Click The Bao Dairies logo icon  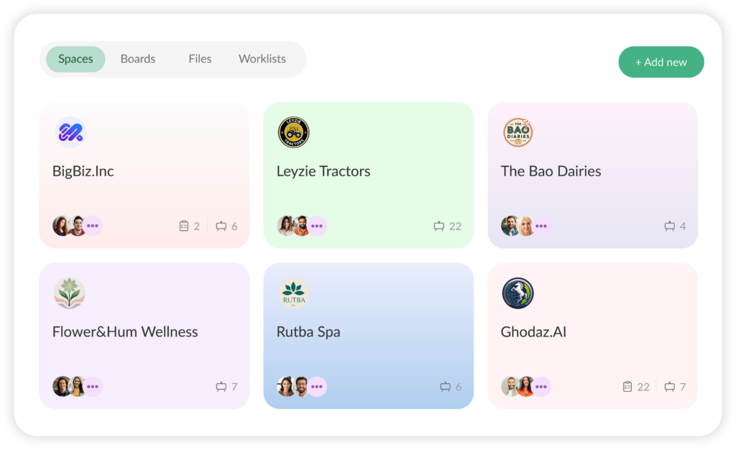pyautogui.click(x=517, y=132)
